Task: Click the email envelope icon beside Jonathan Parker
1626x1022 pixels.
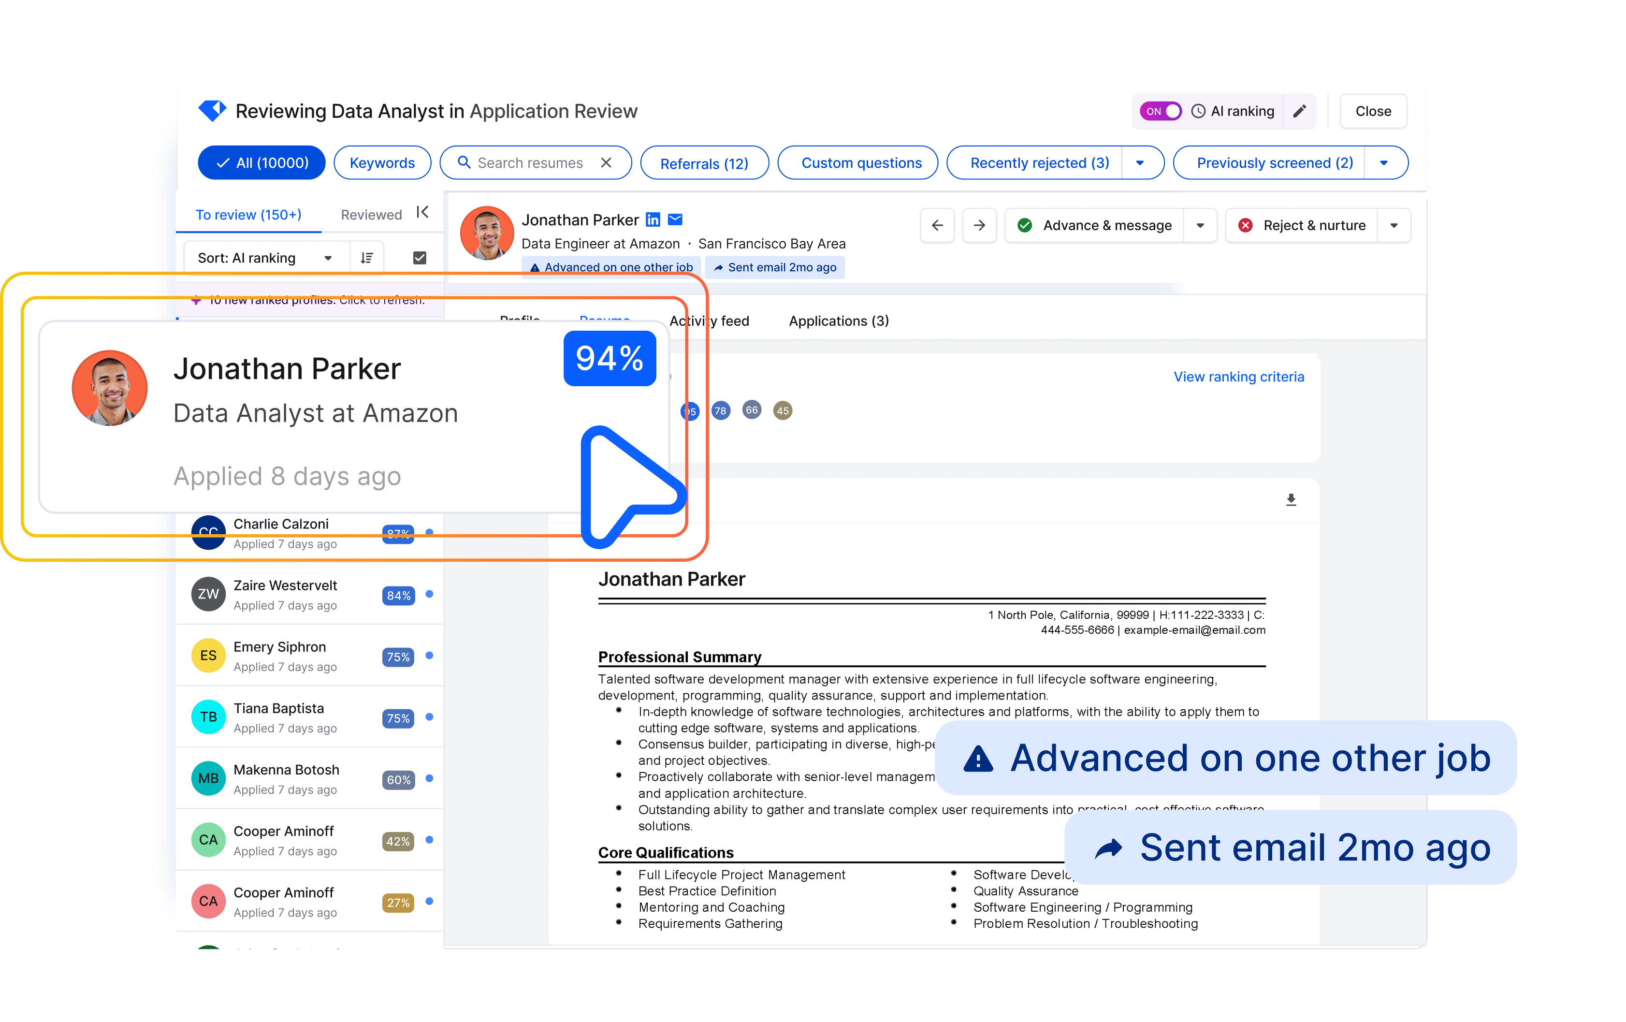Action: [x=675, y=219]
